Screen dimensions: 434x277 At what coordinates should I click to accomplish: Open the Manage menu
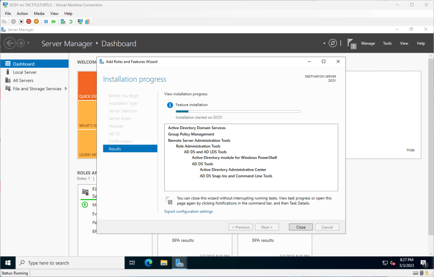click(x=368, y=43)
